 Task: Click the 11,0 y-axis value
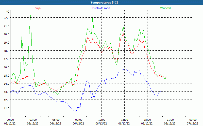tap(7, 108)
